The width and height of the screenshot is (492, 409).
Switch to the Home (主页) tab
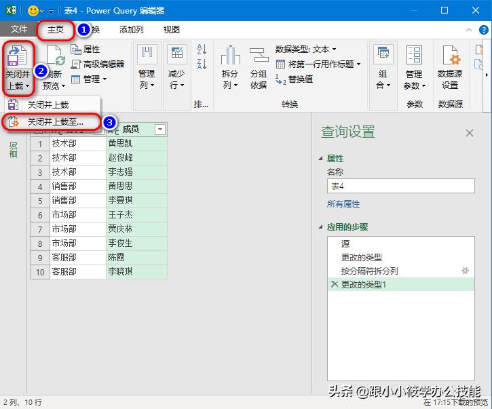point(56,29)
